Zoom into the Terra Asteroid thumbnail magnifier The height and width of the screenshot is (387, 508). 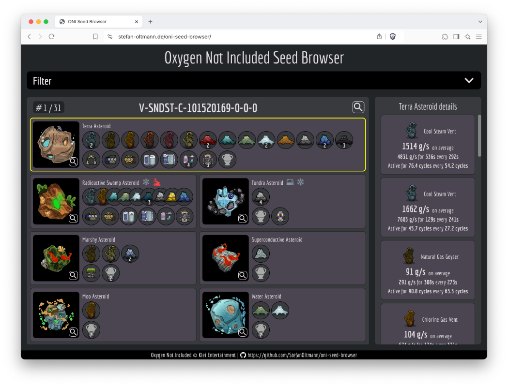click(73, 162)
